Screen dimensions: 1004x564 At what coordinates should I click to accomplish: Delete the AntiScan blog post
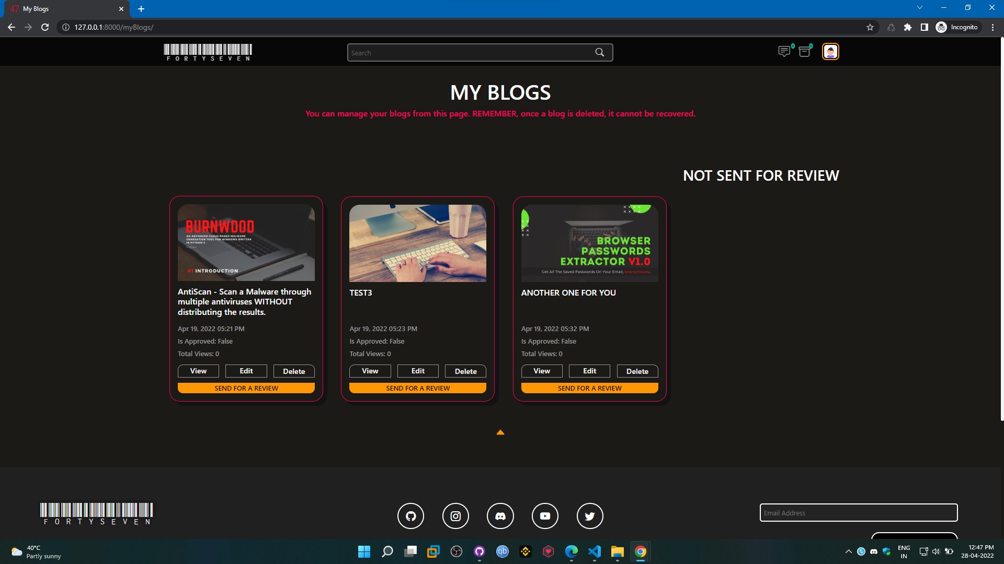click(294, 371)
